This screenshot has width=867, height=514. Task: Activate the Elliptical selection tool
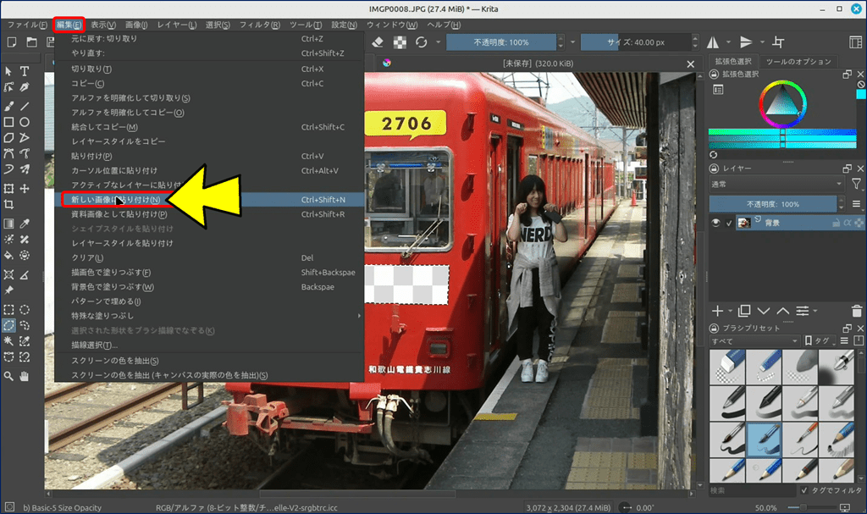[25, 310]
